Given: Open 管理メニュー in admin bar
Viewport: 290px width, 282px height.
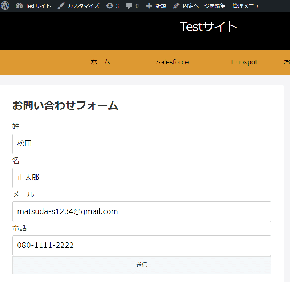Looking at the screenshot, I should click(x=248, y=6).
